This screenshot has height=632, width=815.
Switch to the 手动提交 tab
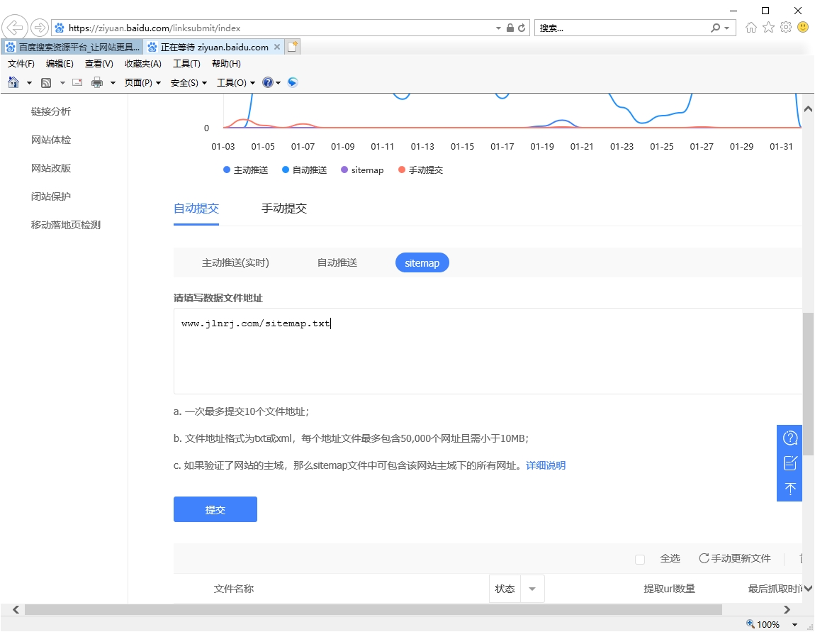point(284,209)
